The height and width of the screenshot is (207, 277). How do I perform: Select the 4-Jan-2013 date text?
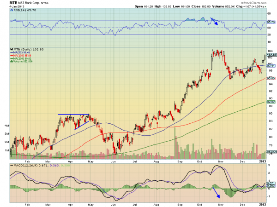(x=17, y=6)
